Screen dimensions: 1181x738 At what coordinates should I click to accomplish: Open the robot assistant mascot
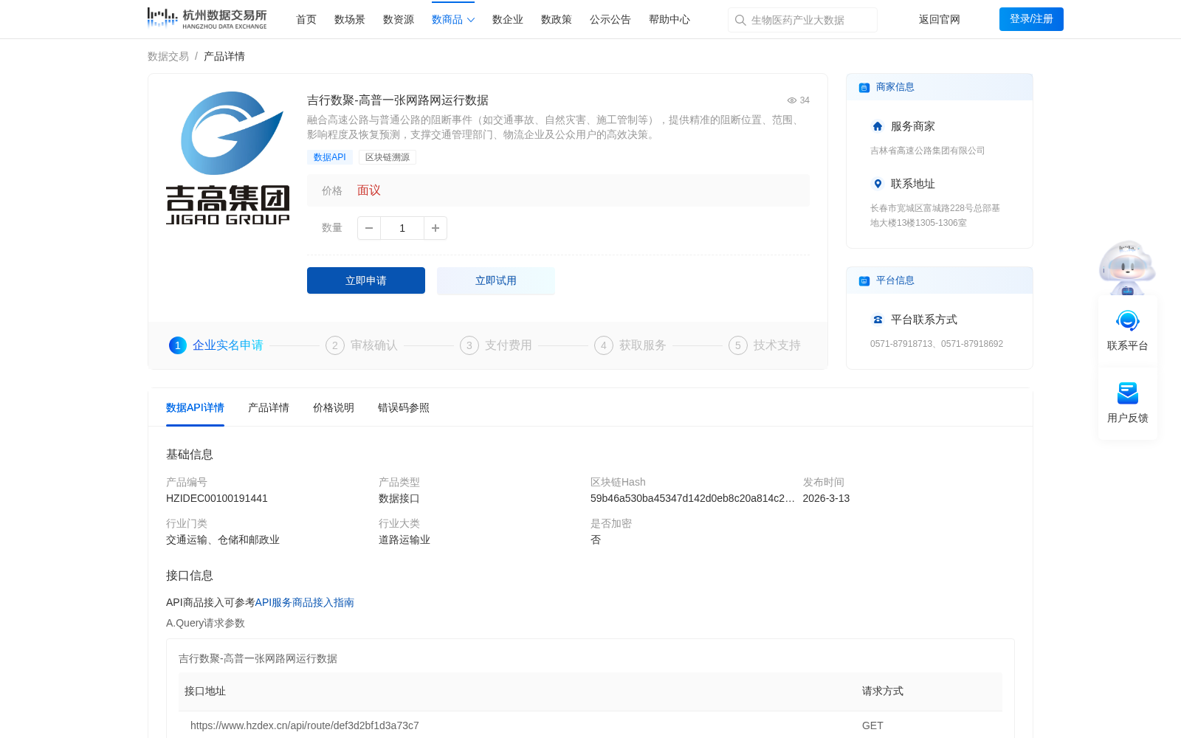pyautogui.click(x=1127, y=267)
